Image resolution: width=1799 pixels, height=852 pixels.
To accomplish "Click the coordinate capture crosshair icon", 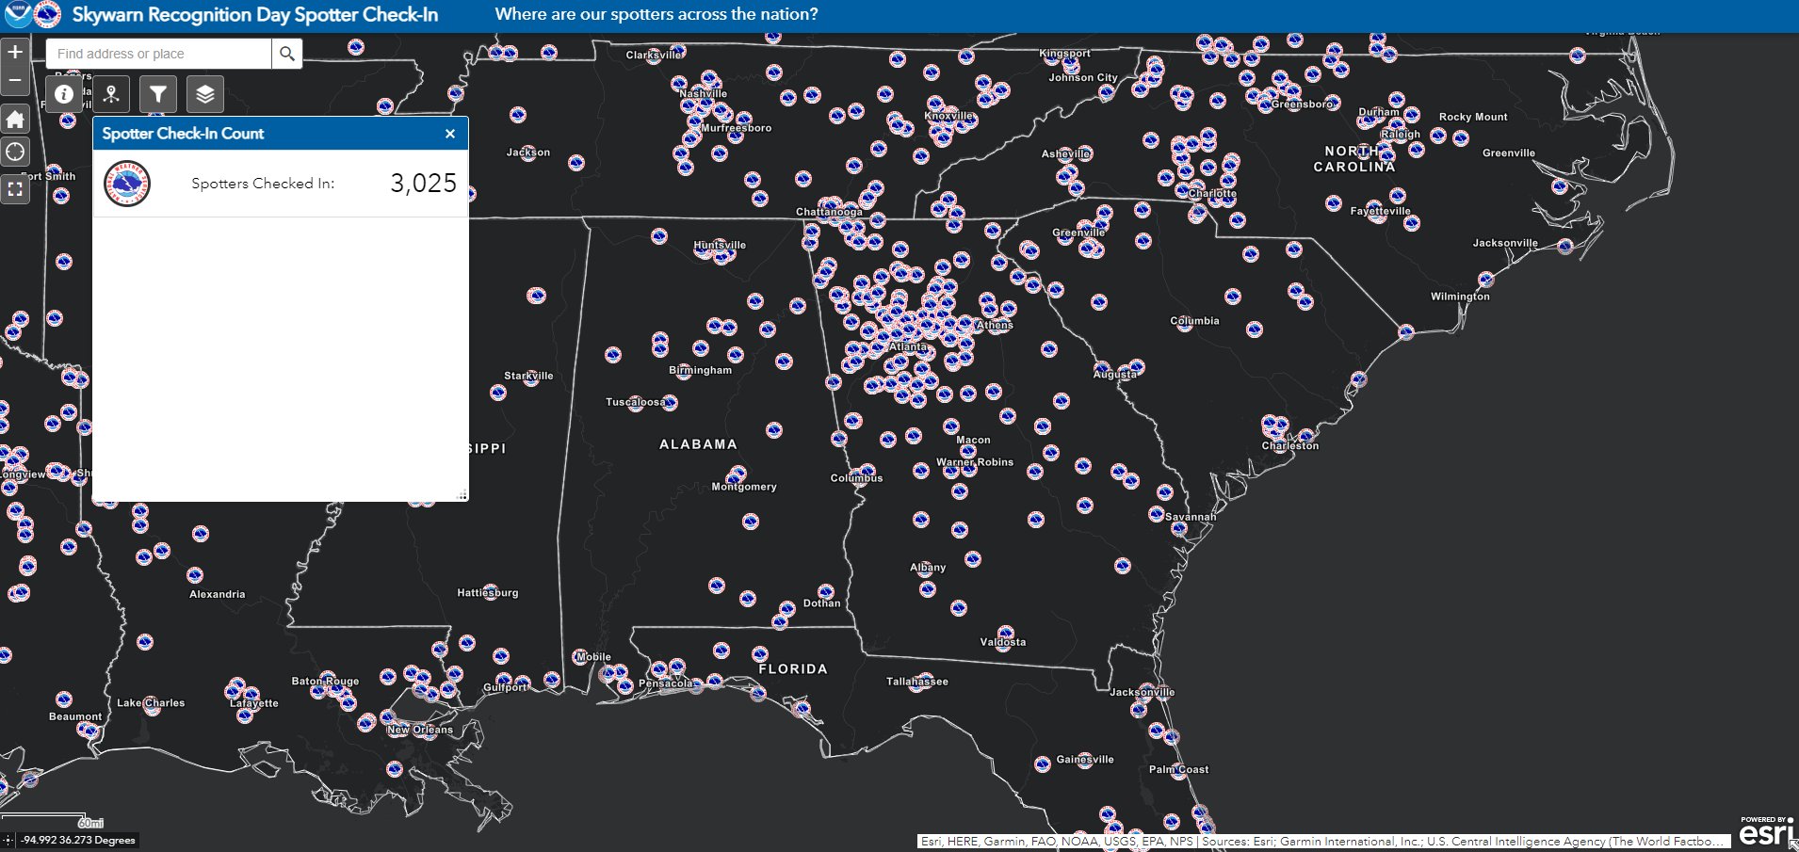I will pyautogui.click(x=8, y=840).
